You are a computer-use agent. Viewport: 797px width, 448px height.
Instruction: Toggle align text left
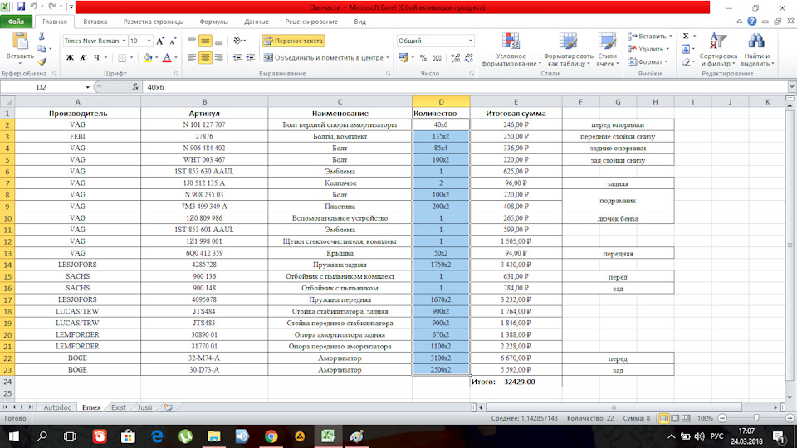click(x=192, y=58)
